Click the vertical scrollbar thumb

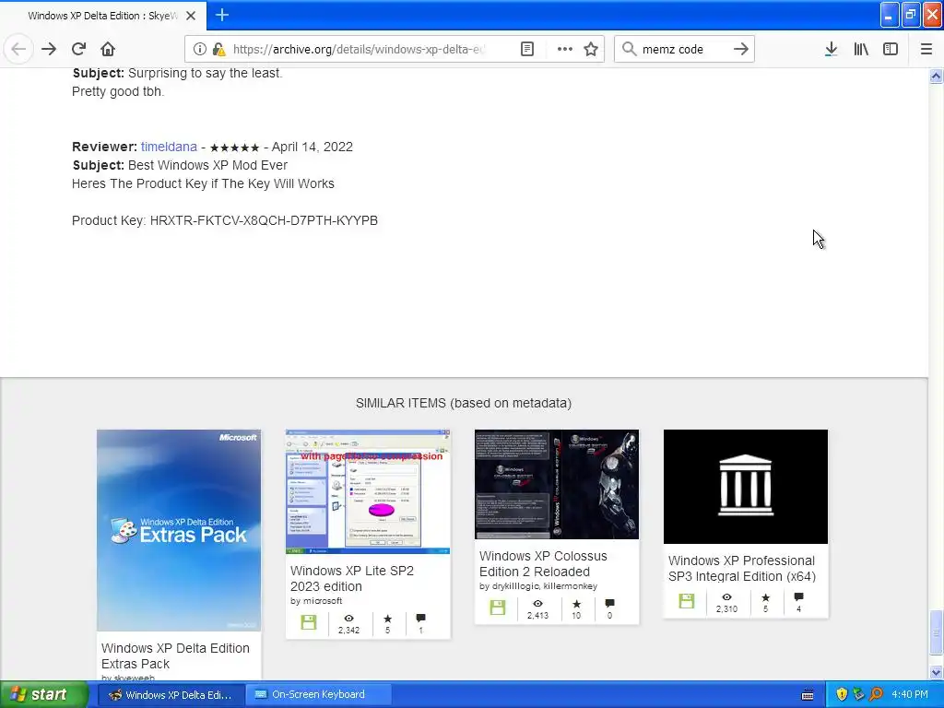click(x=936, y=633)
